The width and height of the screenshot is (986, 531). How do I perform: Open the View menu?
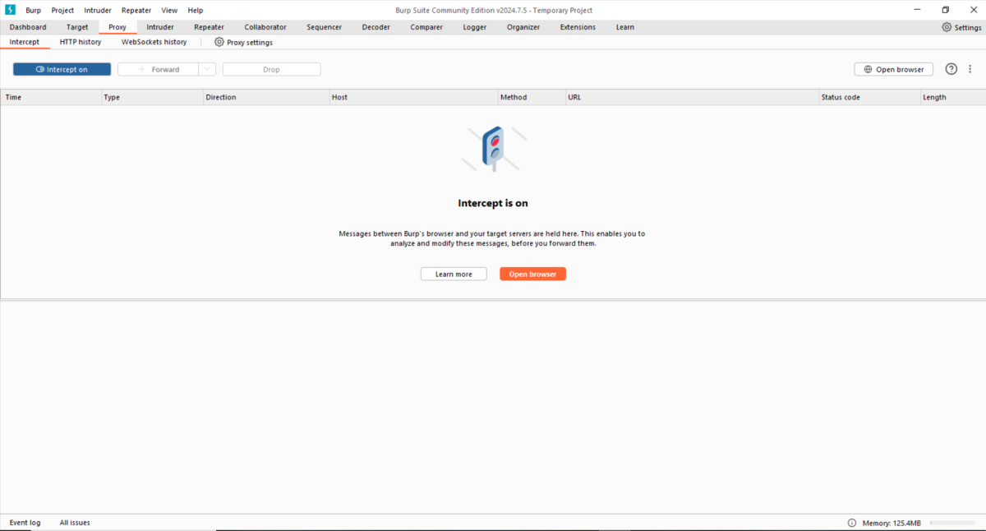click(169, 10)
